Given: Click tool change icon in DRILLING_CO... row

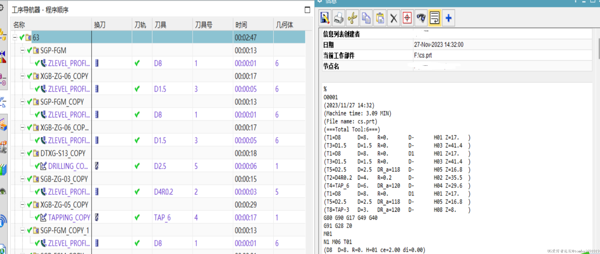Looking at the screenshot, I should coord(97,166).
